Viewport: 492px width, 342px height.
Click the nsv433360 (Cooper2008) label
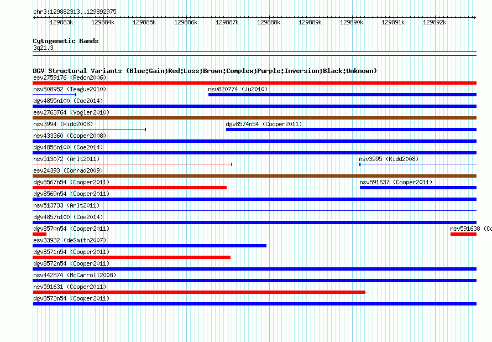coord(70,136)
